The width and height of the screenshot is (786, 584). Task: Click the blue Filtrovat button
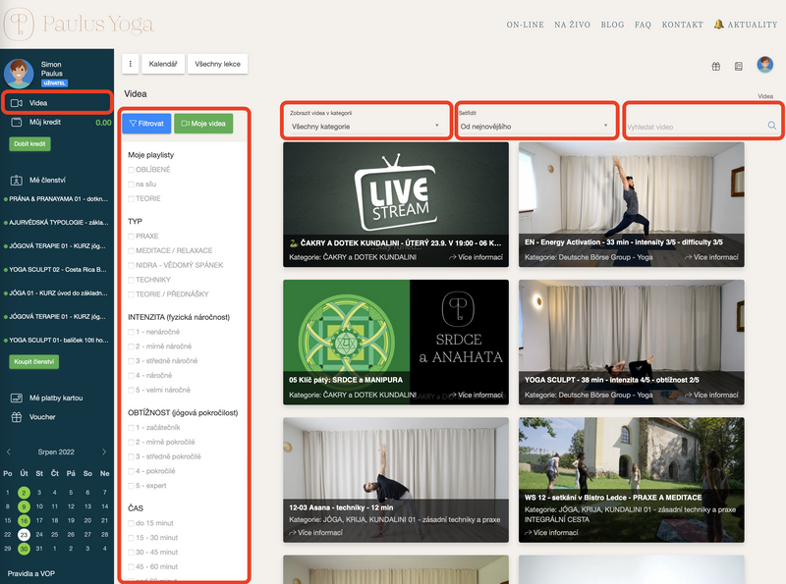[146, 124]
